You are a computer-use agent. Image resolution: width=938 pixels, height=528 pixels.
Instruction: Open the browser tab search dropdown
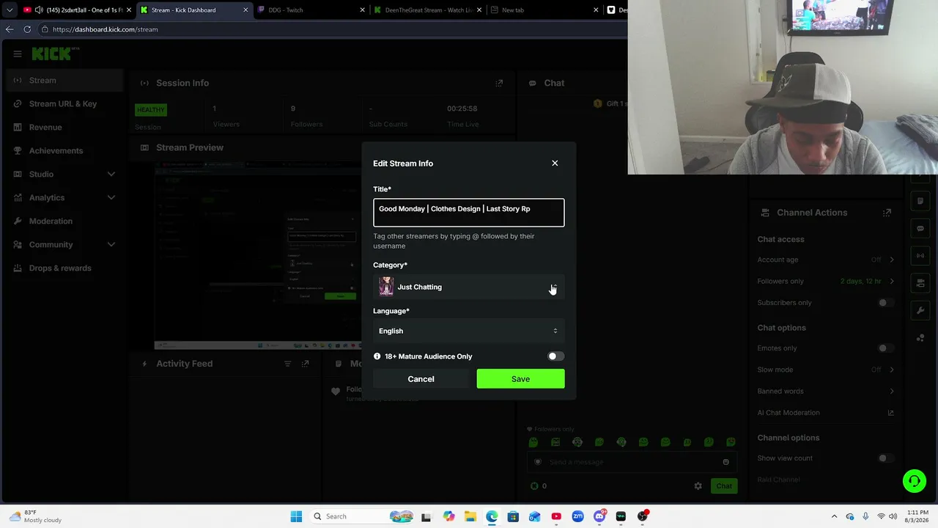[9, 10]
